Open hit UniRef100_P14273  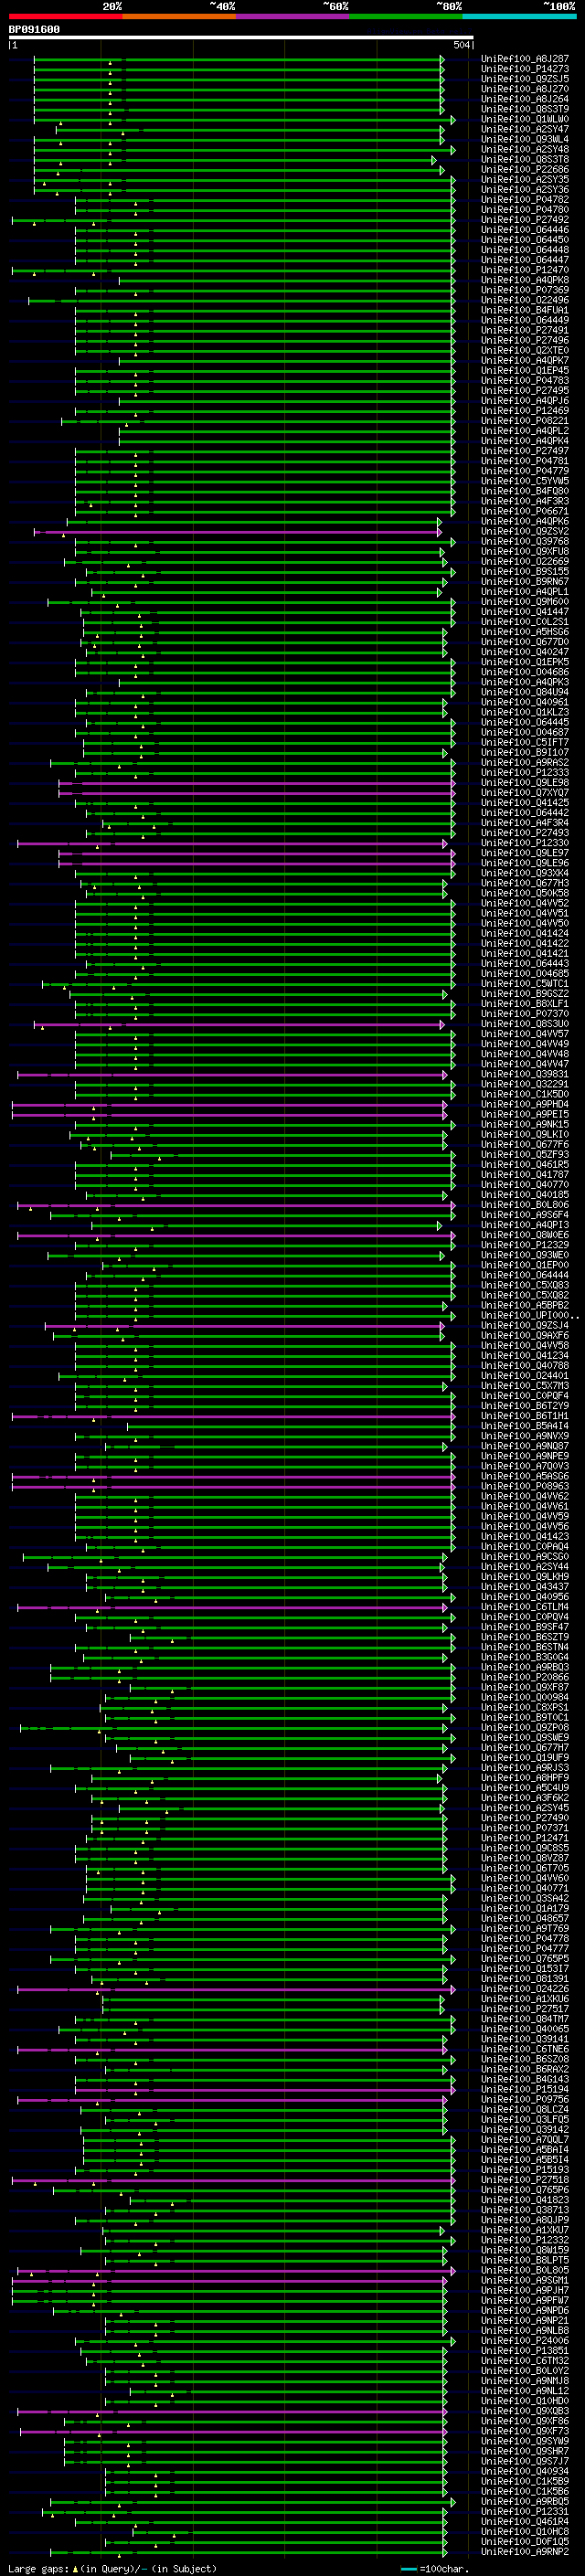coord(525,69)
